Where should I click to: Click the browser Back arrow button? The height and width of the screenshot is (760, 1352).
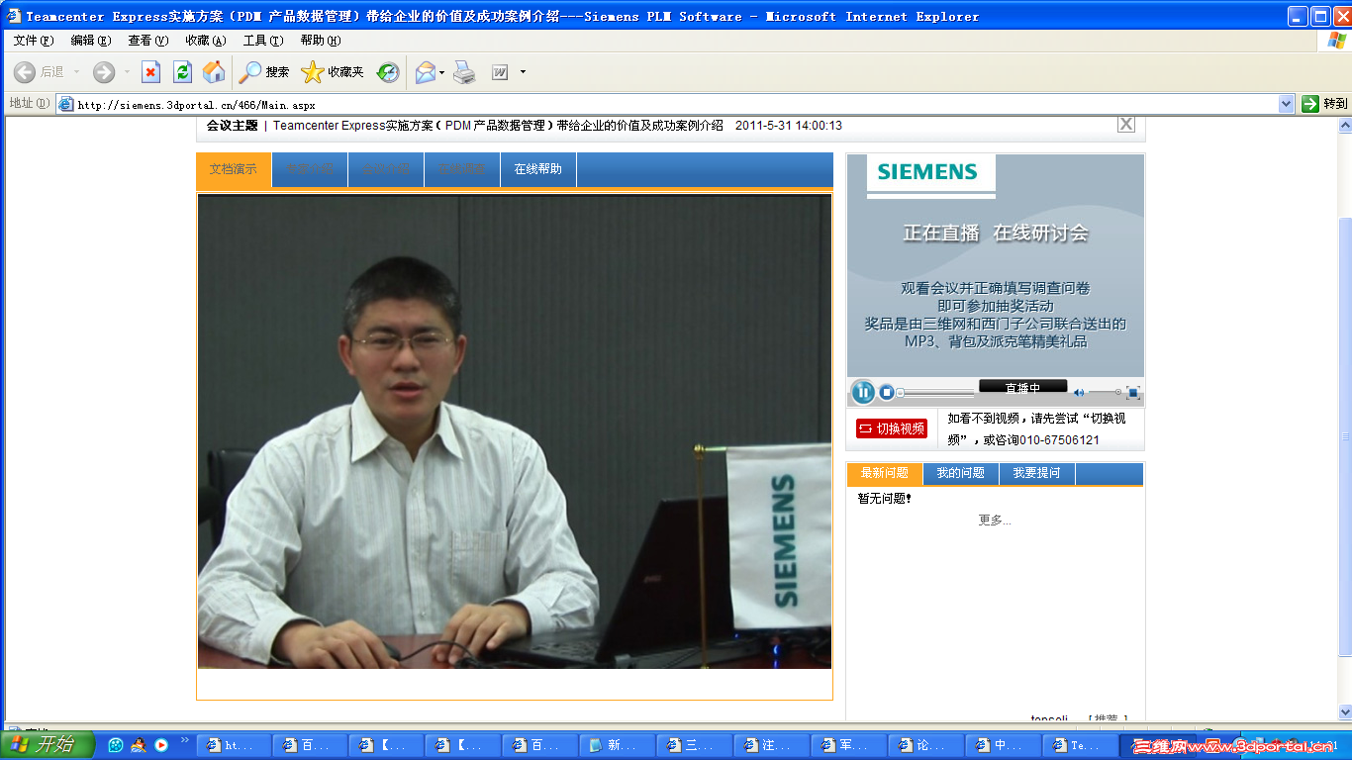25,71
